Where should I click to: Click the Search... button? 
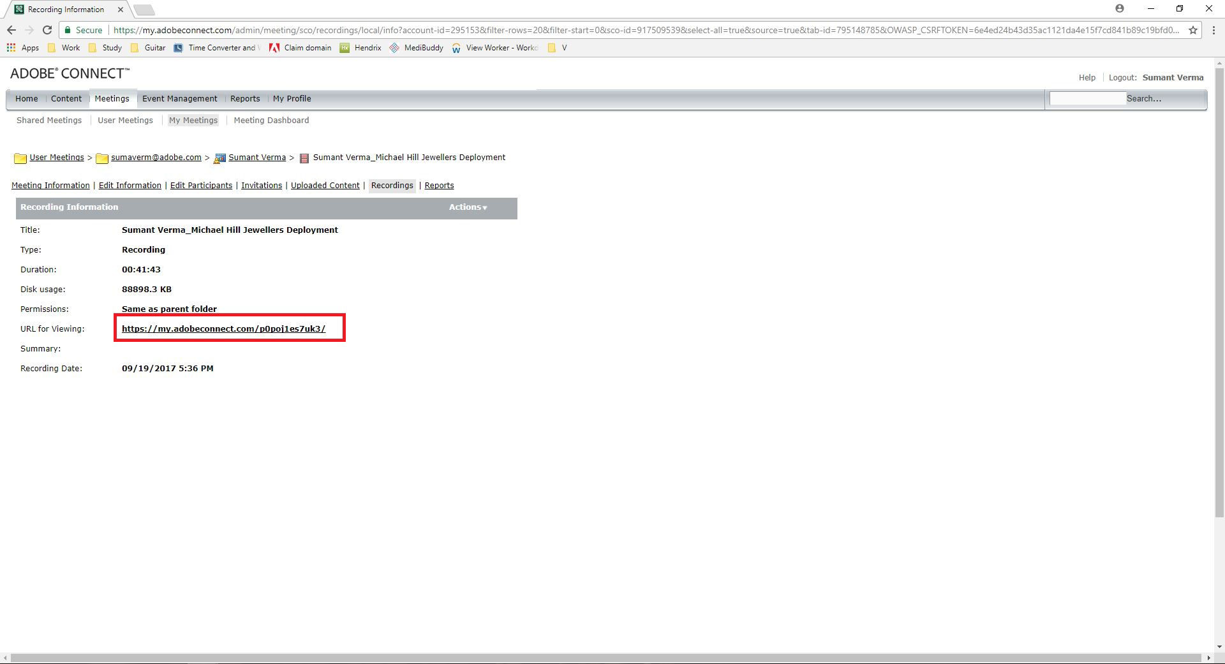point(1143,98)
